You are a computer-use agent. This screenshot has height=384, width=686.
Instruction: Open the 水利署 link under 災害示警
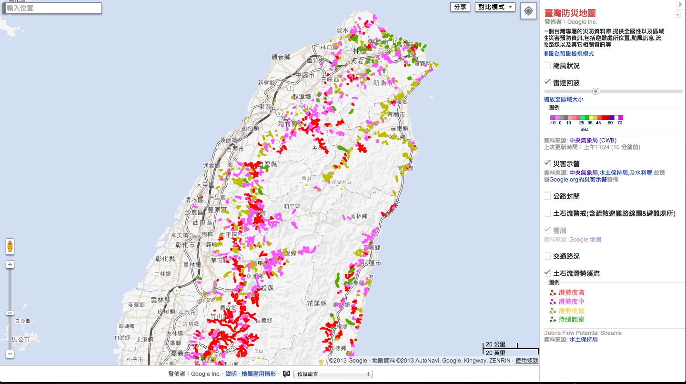pyautogui.click(x=643, y=173)
